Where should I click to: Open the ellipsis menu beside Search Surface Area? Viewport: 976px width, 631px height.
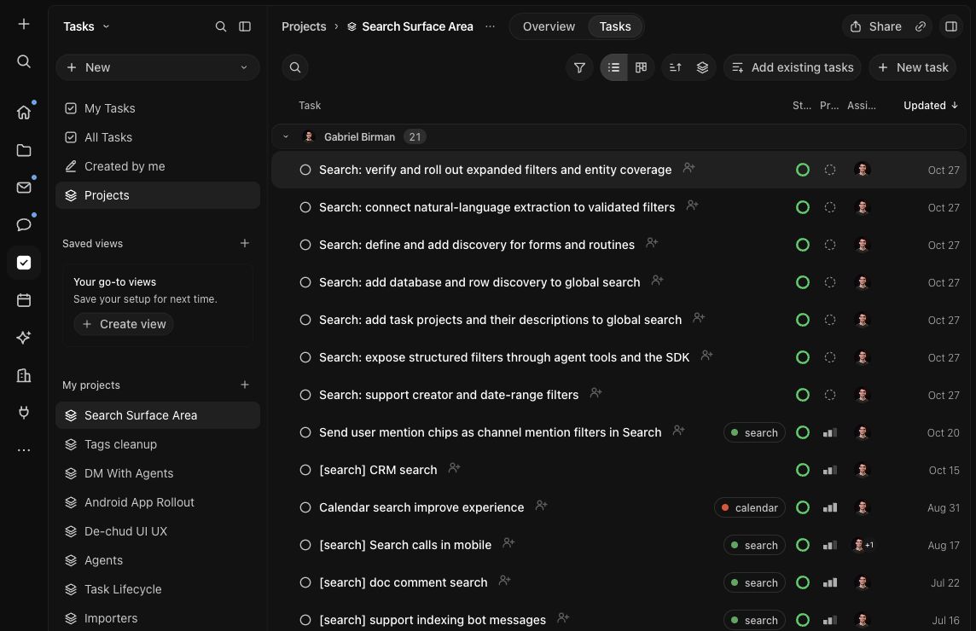pos(490,26)
